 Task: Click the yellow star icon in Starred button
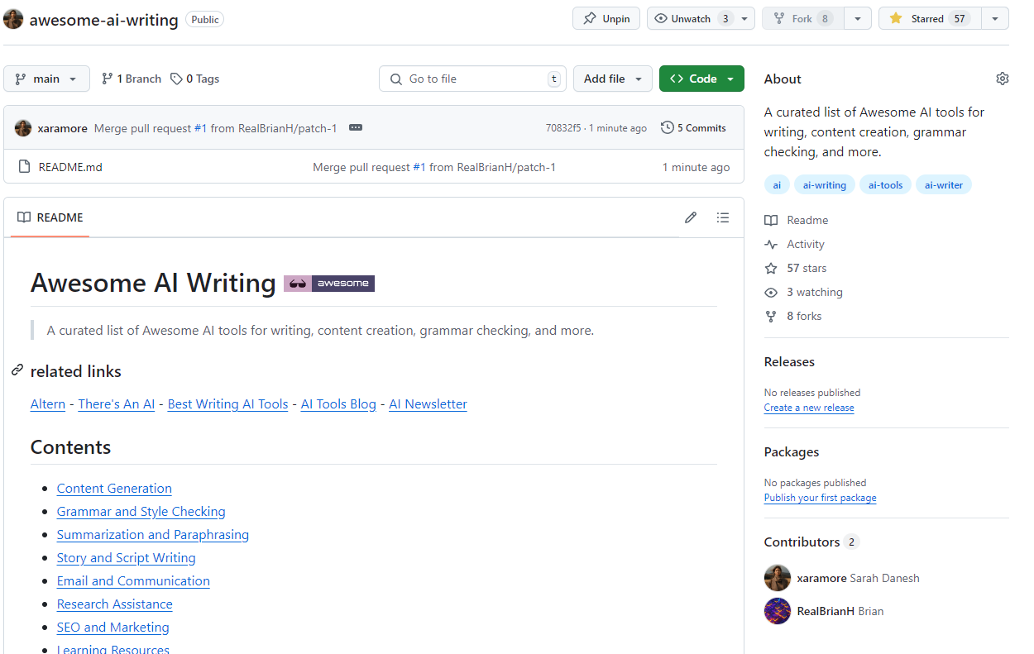[x=896, y=19]
